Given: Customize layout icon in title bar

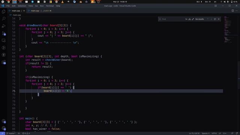Looking at the screenshot, I should [x=216, y=6].
